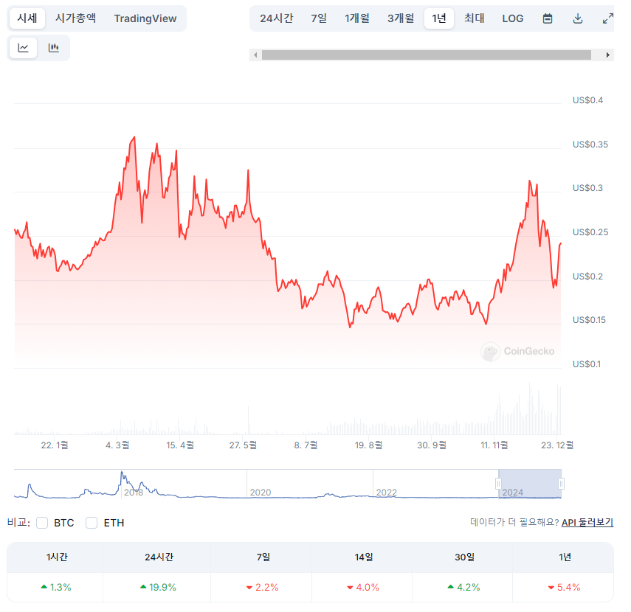Click the 2.2% 7일 change value
Image resolution: width=631 pixels, height=612 pixels.
(267, 588)
